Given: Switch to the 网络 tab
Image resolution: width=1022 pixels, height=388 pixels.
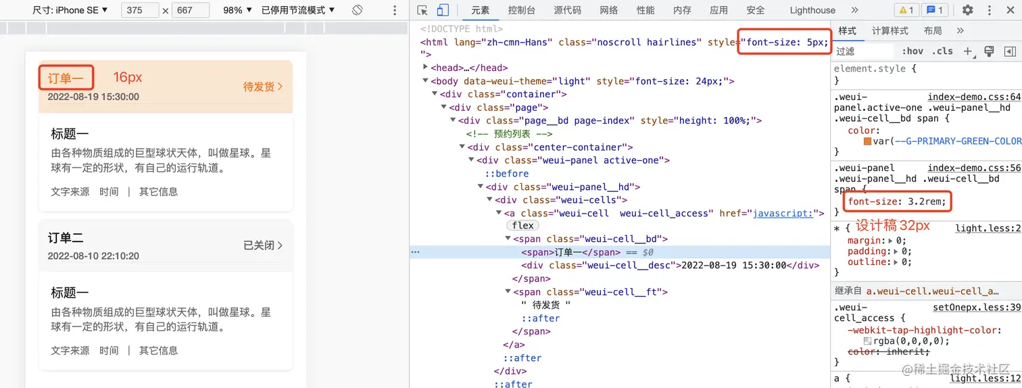Looking at the screenshot, I should (x=609, y=10).
